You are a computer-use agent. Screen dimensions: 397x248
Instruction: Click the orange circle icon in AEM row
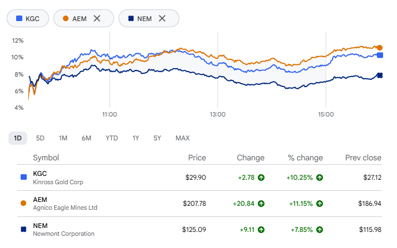23,203
